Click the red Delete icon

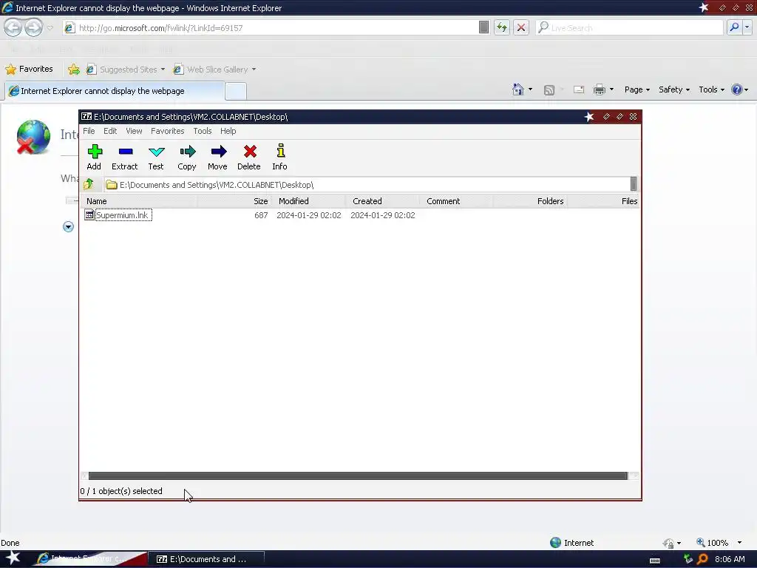pyautogui.click(x=249, y=158)
